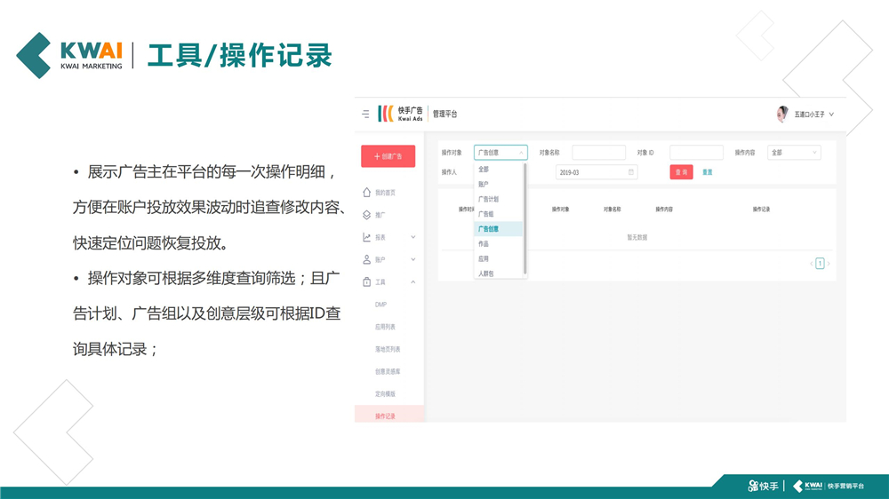Click the 操作对象 table column header
This screenshot has height=499, width=889.
click(x=561, y=210)
